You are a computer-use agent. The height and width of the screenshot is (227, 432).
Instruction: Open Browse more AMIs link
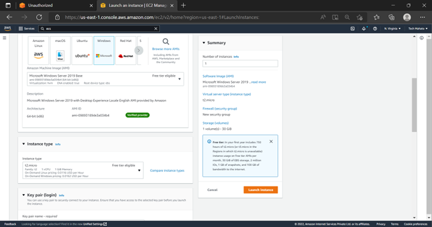point(166,49)
